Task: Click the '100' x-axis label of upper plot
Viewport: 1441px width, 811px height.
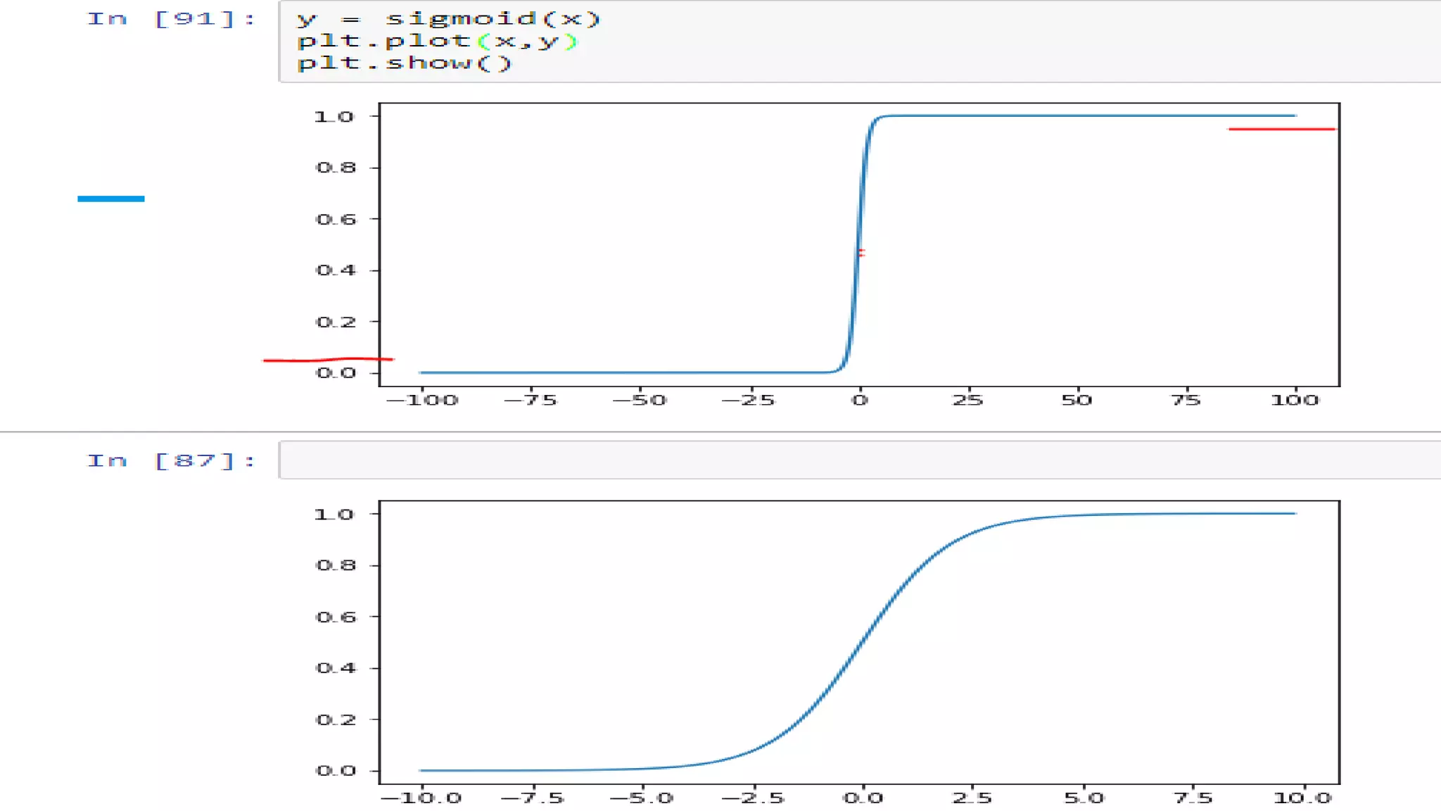Action: click(1295, 401)
